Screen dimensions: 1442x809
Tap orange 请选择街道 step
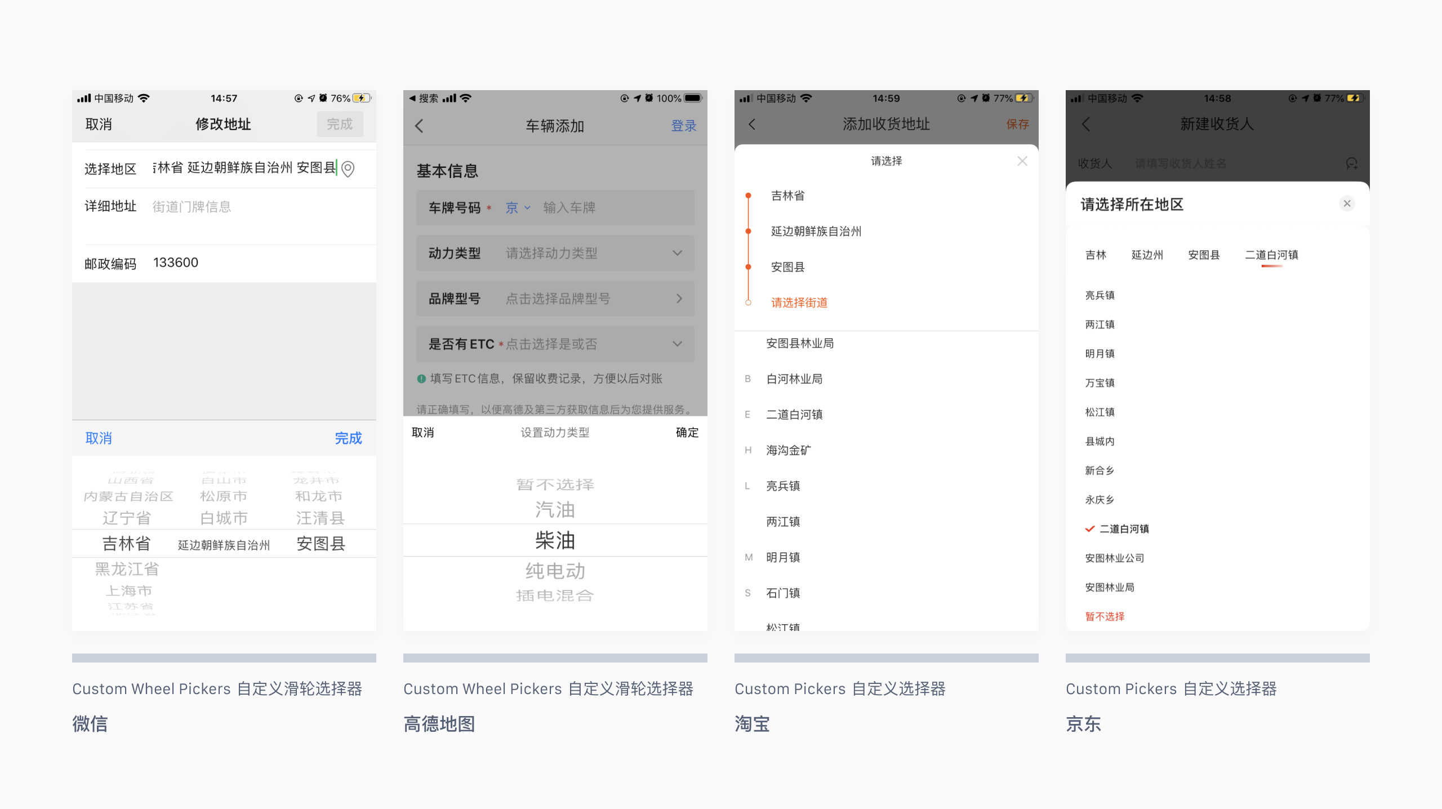point(799,303)
